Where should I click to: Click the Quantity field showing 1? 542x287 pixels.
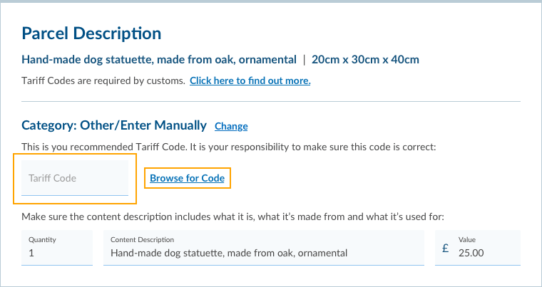(57, 253)
